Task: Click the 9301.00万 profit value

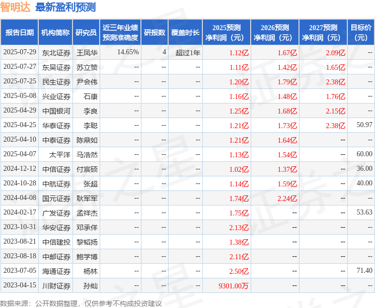Action: [x=234, y=286]
